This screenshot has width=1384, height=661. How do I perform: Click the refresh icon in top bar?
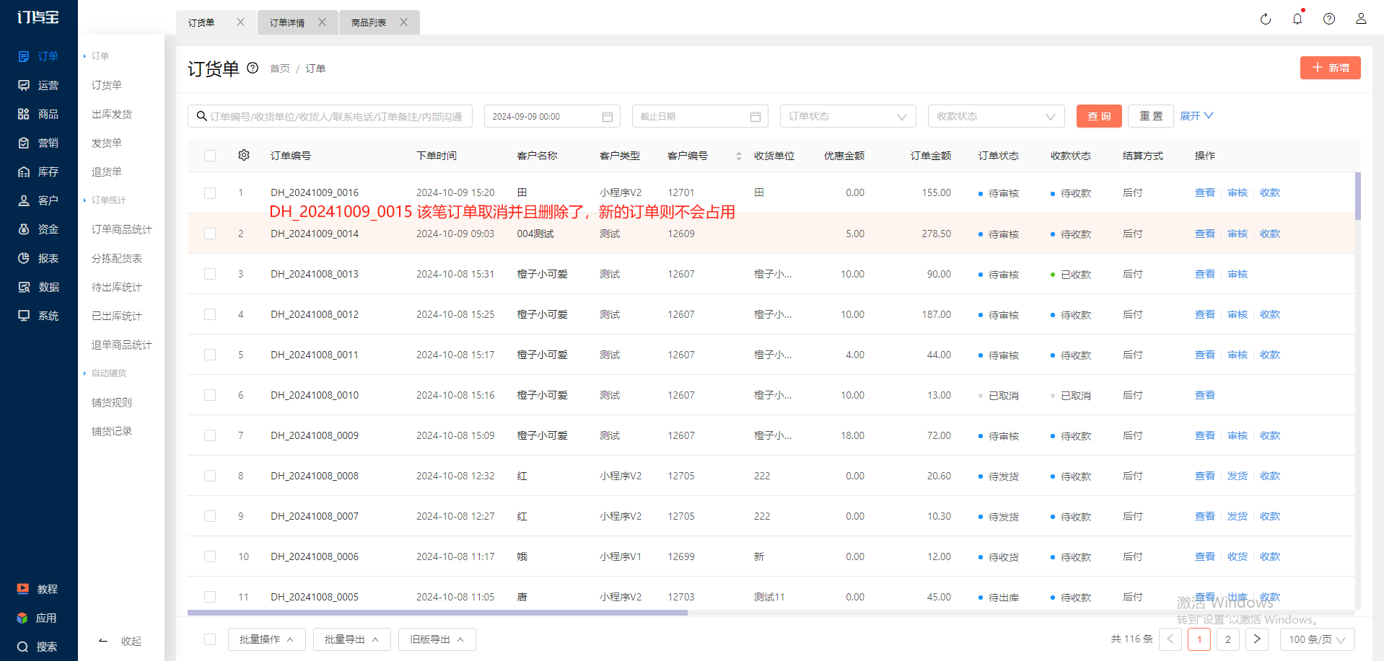[1266, 19]
